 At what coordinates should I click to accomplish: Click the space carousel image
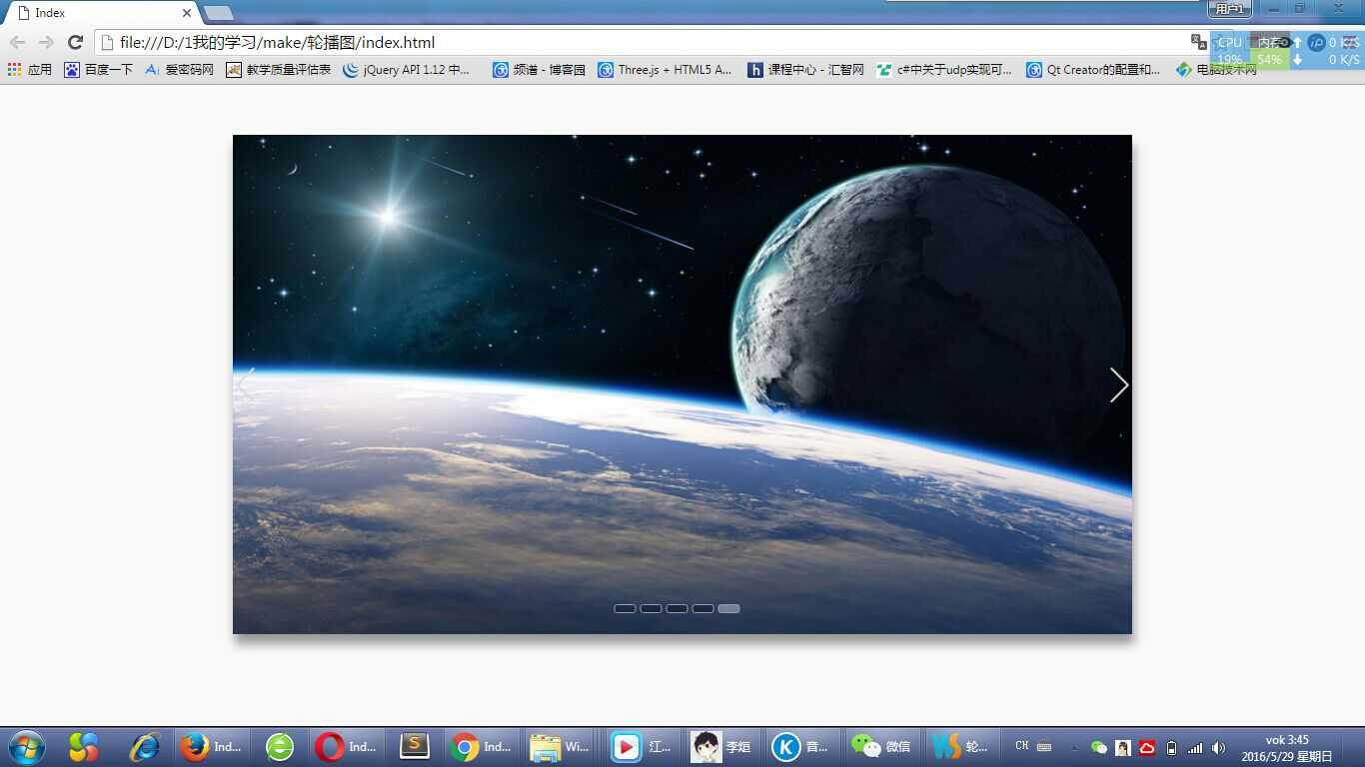point(682,384)
